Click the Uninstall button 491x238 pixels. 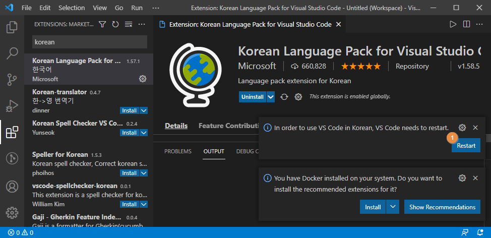(x=253, y=97)
